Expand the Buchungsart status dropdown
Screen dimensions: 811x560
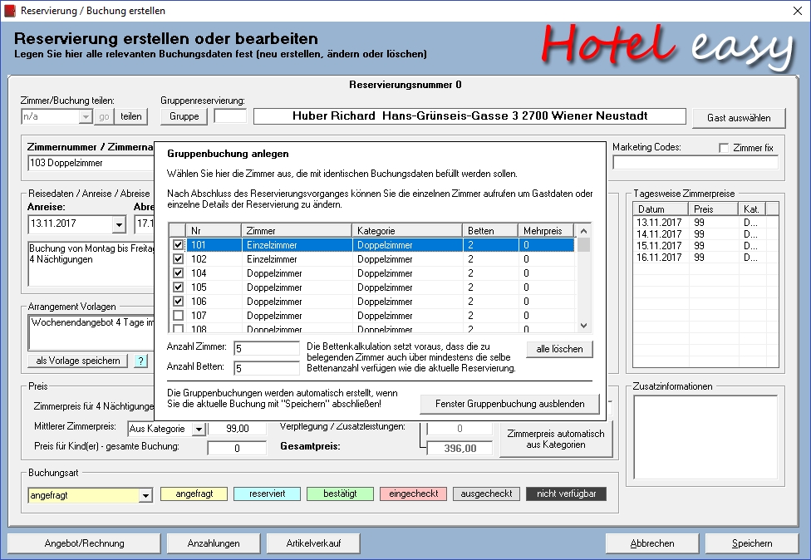click(145, 495)
